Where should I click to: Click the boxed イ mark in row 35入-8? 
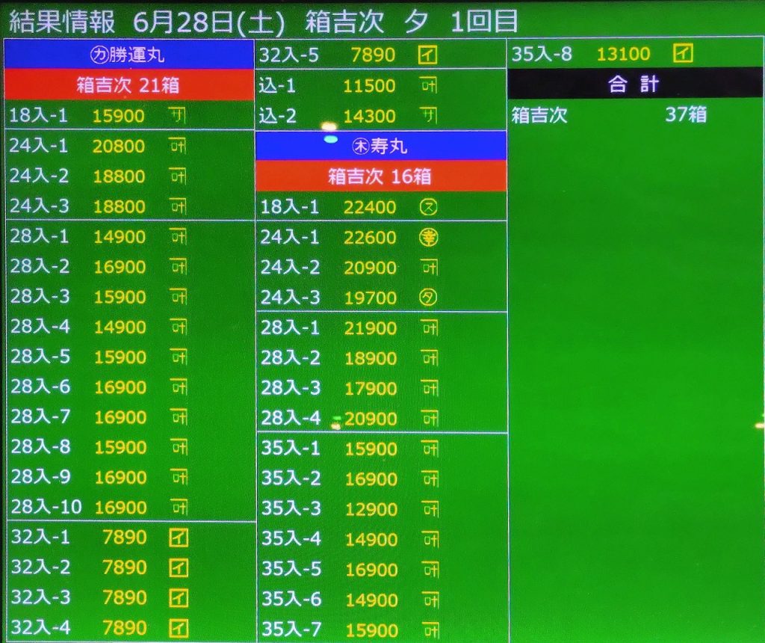pyautogui.click(x=683, y=54)
